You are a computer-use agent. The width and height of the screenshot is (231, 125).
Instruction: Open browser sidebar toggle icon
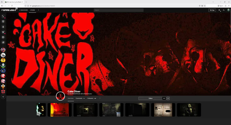2,6
